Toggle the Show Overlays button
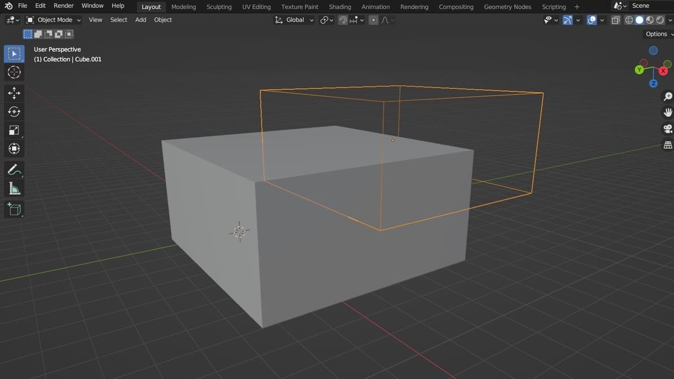The image size is (674, 379). (593, 20)
